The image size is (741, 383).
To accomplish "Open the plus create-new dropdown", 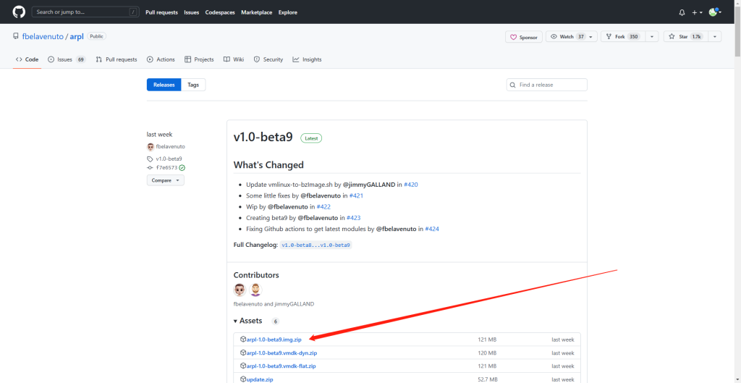I will pyautogui.click(x=697, y=13).
